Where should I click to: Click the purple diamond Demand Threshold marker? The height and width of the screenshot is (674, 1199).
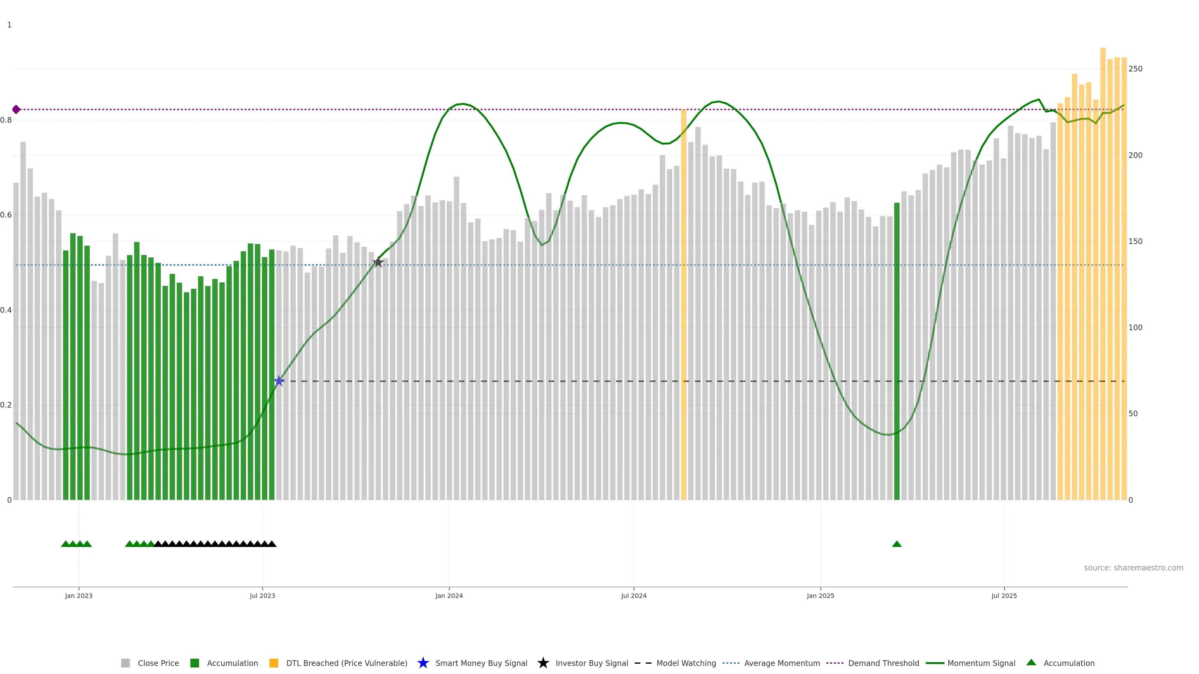point(16,109)
